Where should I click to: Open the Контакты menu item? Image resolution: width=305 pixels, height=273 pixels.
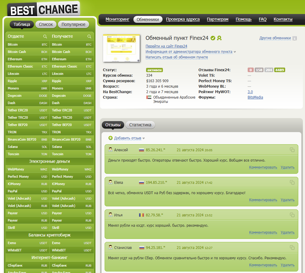coord(283,19)
